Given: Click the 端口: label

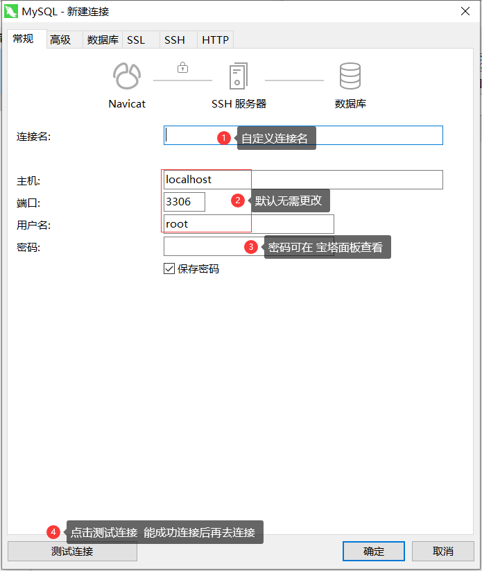Looking at the screenshot, I should point(28,203).
